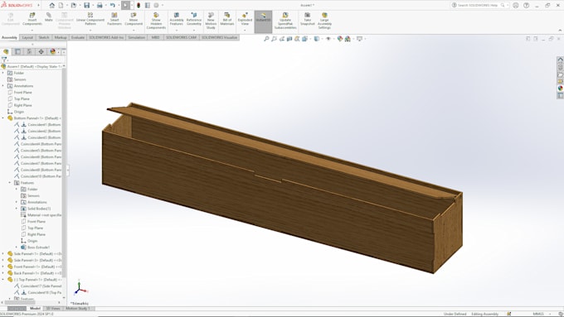Click Show Hidden Components
This screenshot has height=317, width=564.
coord(156,21)
